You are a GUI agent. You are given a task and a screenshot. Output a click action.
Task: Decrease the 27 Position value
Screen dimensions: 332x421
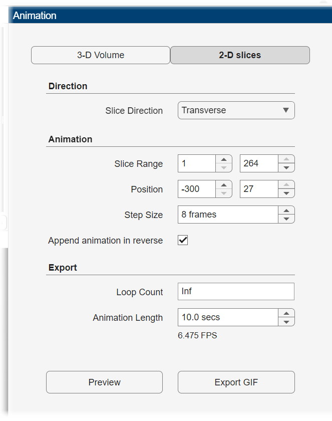[x=285, y=192]
